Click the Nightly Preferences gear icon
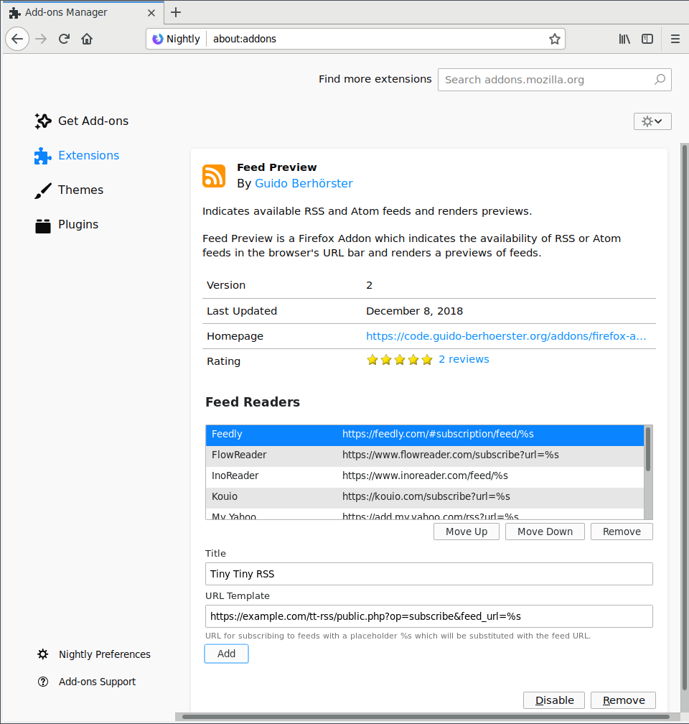This screenshot has width=689, height=724. tap(43, 654)
